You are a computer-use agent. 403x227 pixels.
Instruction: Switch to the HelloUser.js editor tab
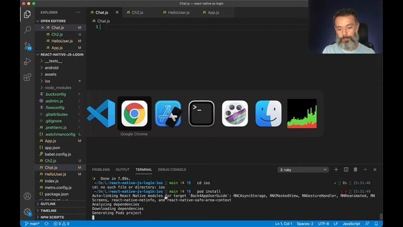pos(179,13)
